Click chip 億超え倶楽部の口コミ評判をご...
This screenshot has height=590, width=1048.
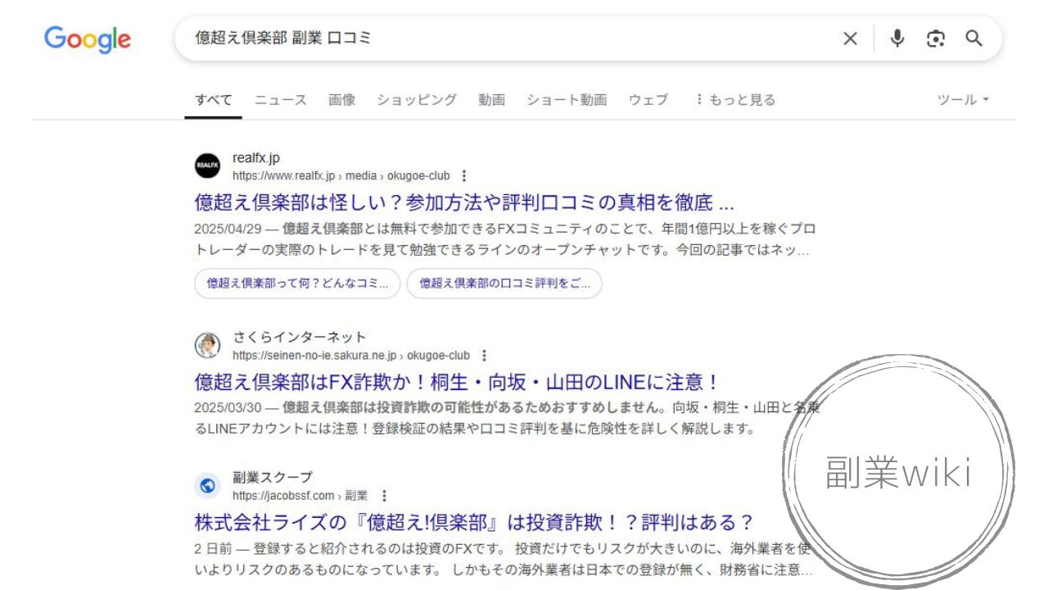(504, 283)
